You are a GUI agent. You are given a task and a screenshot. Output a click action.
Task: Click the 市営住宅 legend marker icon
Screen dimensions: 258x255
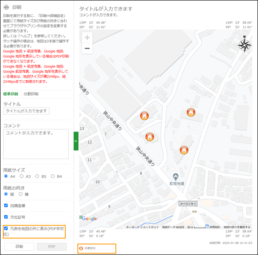pyautogui.click(x=81, y=248)
